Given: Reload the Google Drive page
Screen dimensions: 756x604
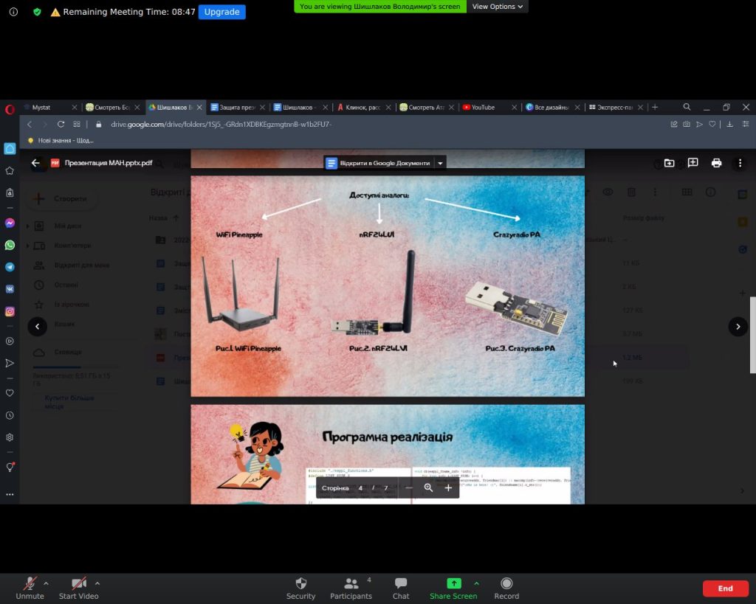Looking at the screenshot, I should coord(61,125).
